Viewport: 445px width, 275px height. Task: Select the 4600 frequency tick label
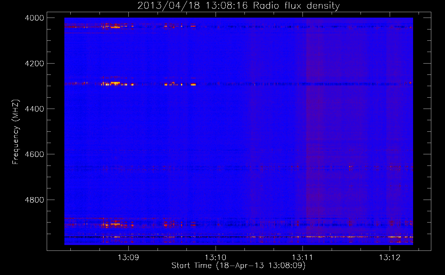[x=34, y=154]
